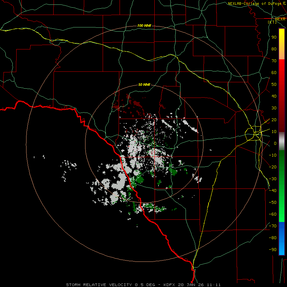Select the 100 NMI range ring label

coord(144,26)
